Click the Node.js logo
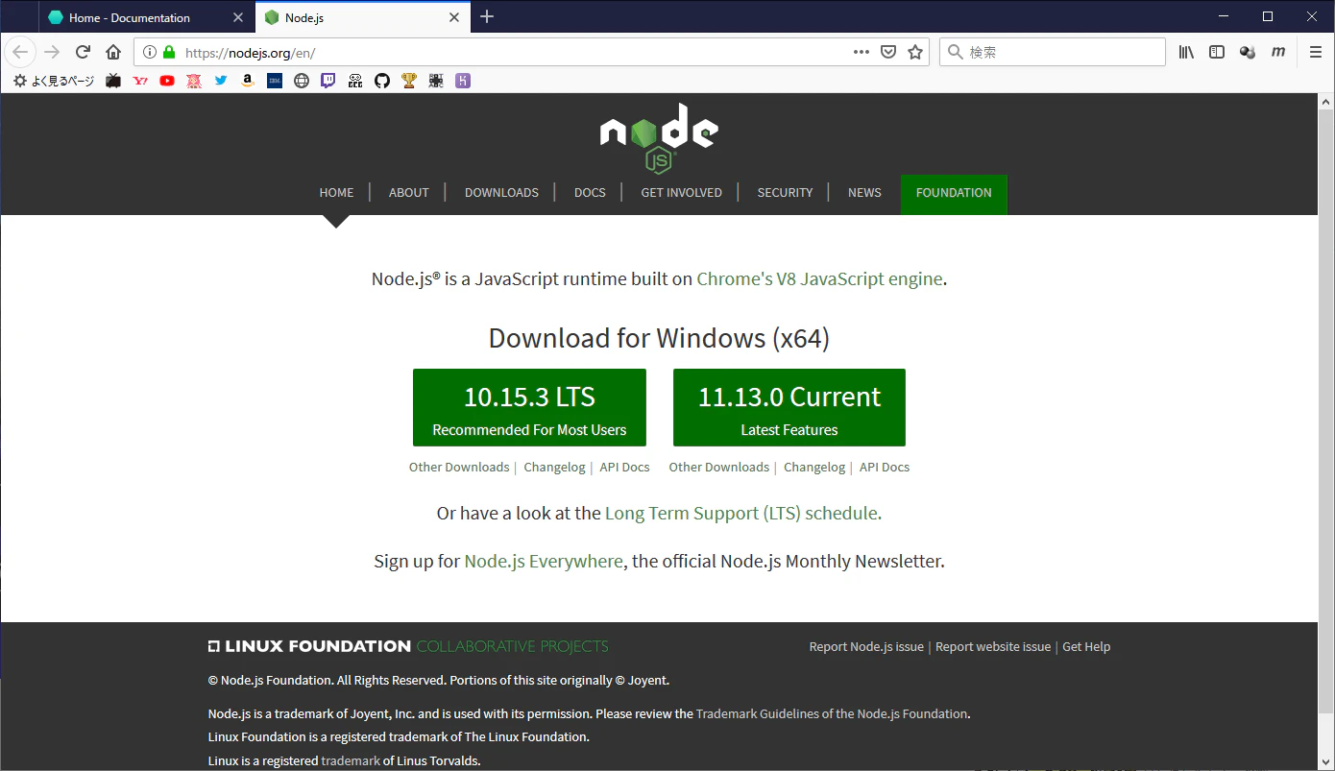Viewport: 1335px width, 771px height. (x=659, y=138)
